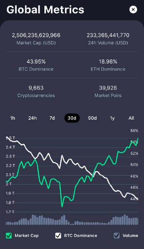Close the Global Metrics panel
The width and height of the screenshot is (144, 249).
pyautogui.click(x=133, y=10)
